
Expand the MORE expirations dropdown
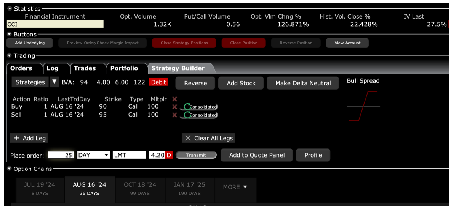[x=235, y=187]
